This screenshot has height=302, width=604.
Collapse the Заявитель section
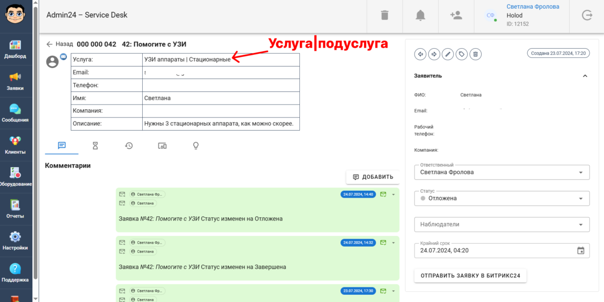[x=585, y=76]
